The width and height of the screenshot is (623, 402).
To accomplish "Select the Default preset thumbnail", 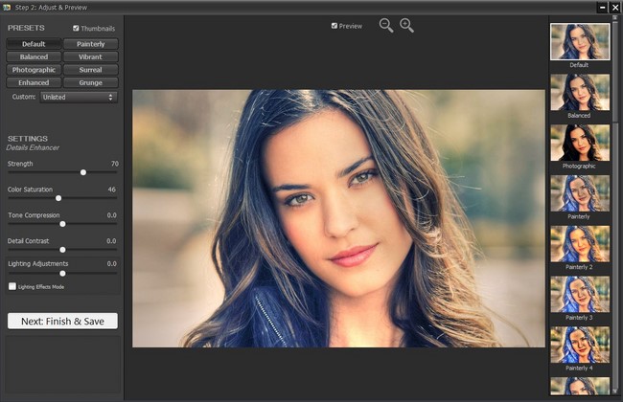I will point(579,41).
